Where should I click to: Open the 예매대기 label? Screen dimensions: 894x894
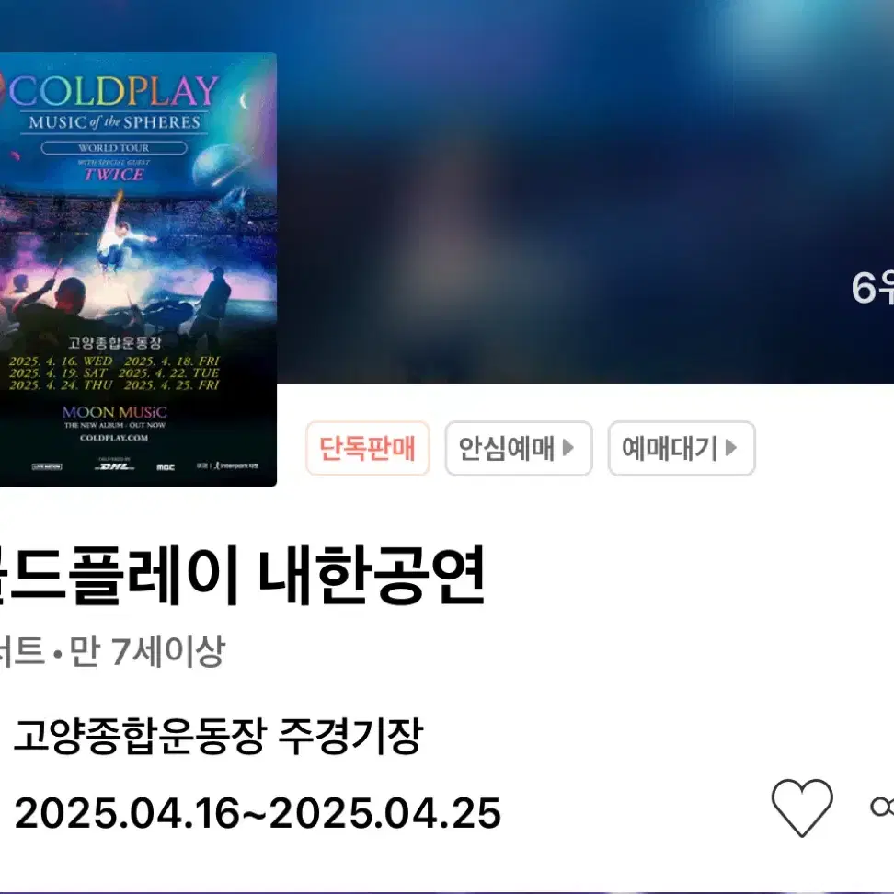(x=670, y=448)
